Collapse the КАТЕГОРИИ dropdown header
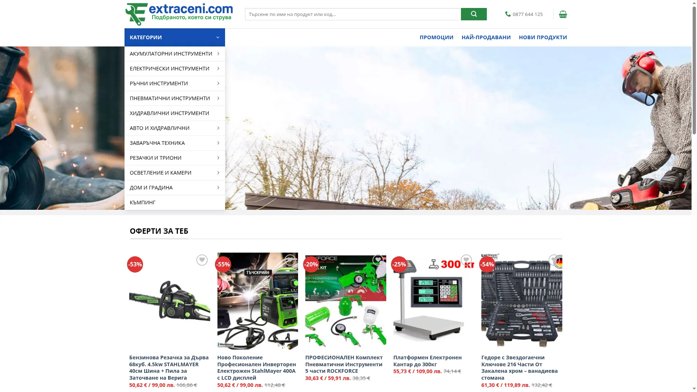The image size is (697, 392). pyautogui.click(x=175, y=37)
